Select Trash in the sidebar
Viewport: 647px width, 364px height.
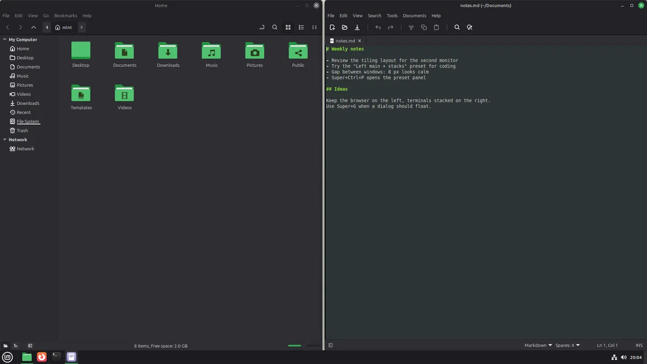click(29, 131)
